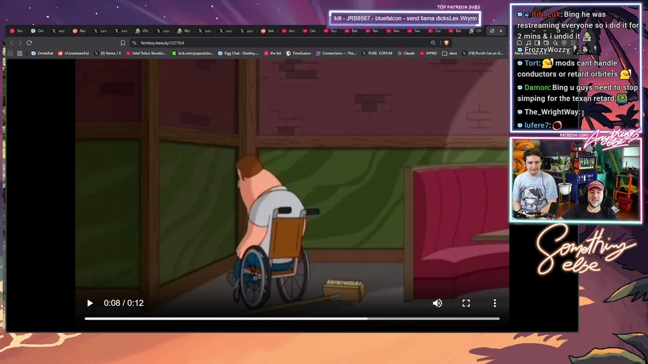Open the Omnichat bookmark

click(x=43, y=53)
